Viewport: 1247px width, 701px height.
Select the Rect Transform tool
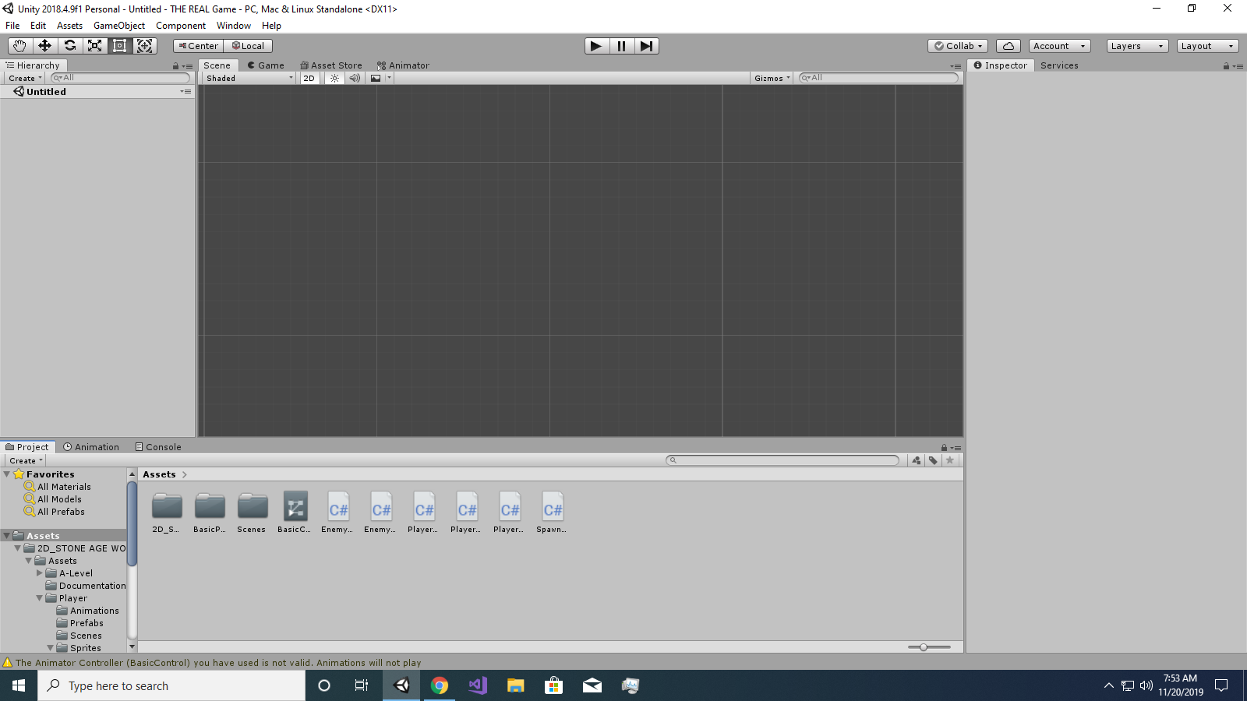[x=119, y=46]
